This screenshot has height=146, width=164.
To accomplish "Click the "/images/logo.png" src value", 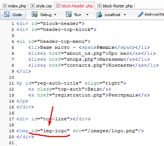I will [111, 131].
